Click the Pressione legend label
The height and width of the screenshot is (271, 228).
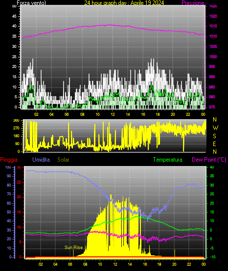(x=193, y=3)
